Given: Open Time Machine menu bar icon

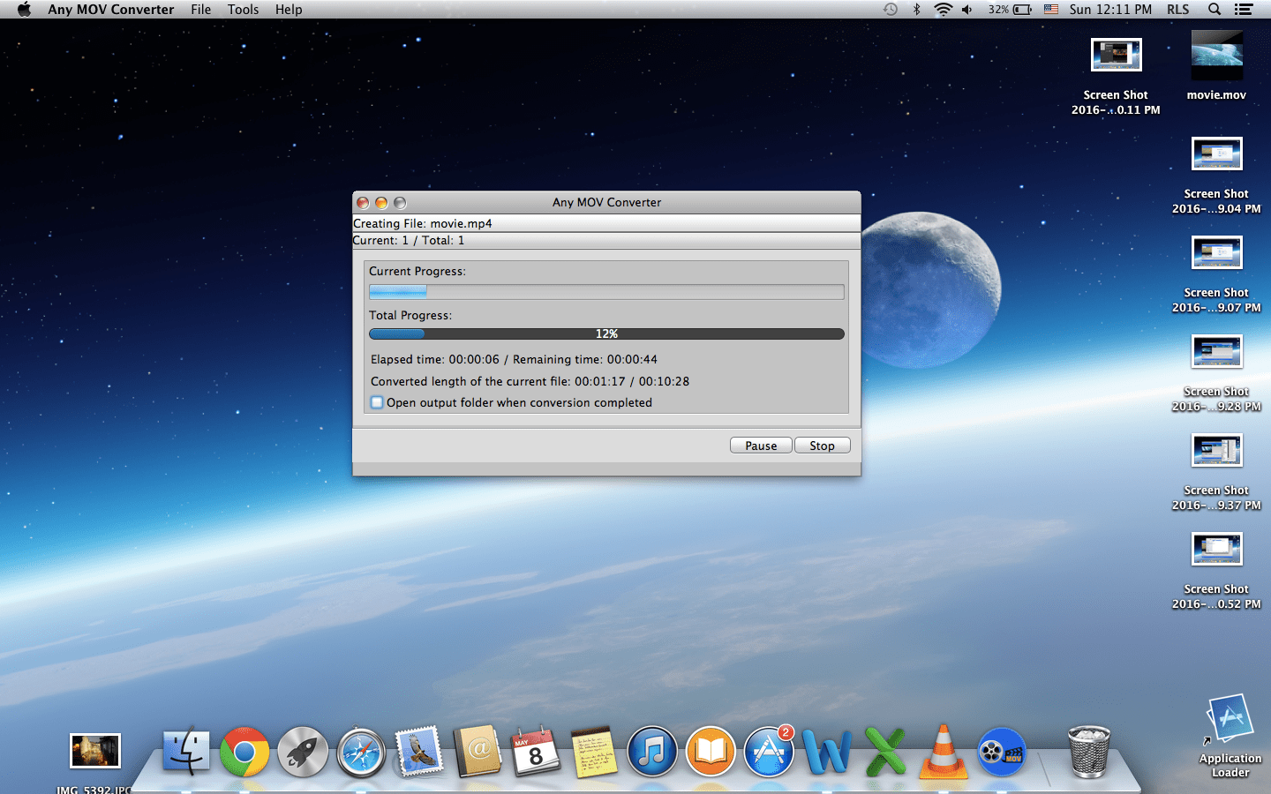Looking at the screenshot, I should [x=891, y=9].
